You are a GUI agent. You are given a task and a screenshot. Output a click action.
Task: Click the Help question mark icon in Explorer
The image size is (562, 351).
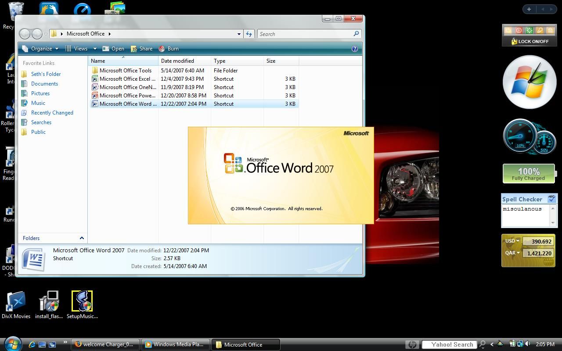pos(355,49)
